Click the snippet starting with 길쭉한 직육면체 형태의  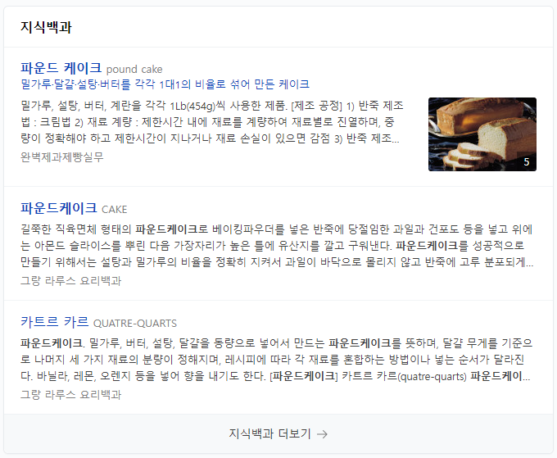277,246
